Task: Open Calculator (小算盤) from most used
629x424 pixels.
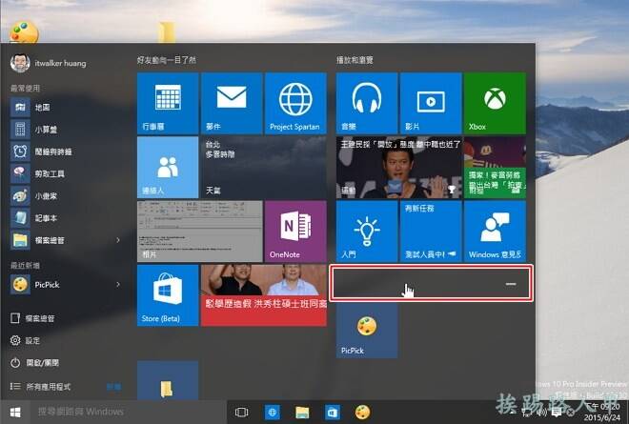Action: click(x=66, y=130)
